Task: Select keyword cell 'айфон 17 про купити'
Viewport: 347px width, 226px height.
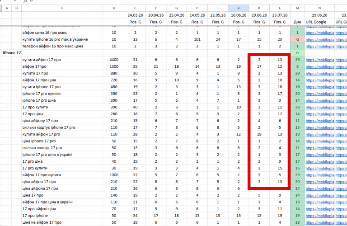Action: pos(62,175)
